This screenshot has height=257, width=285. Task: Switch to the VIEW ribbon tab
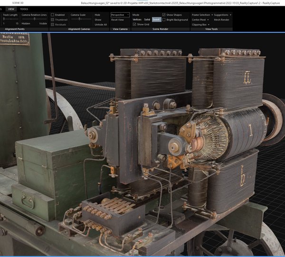click(11, 9)
